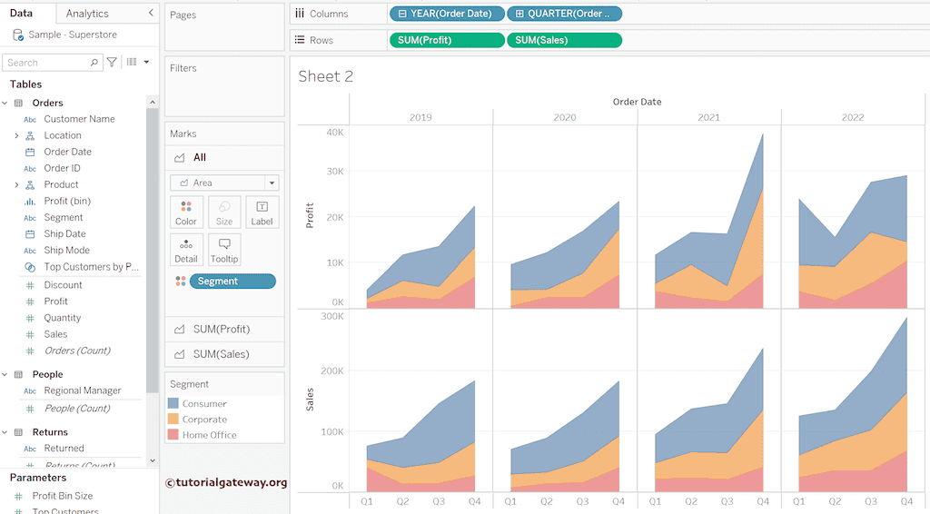Viewport: 930px width, 514px height.
Task: Click the SUM(Profit) pill on Rows
Action: (x=446, y=40)
